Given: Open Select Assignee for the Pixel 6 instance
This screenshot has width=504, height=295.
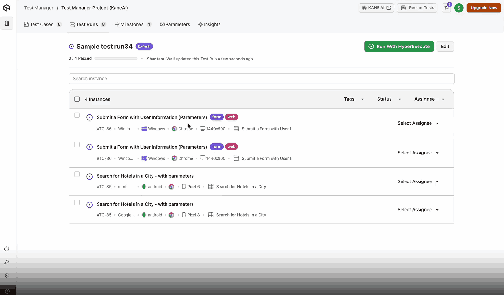Looking at the screenshot, I should (x=418, y=181).
